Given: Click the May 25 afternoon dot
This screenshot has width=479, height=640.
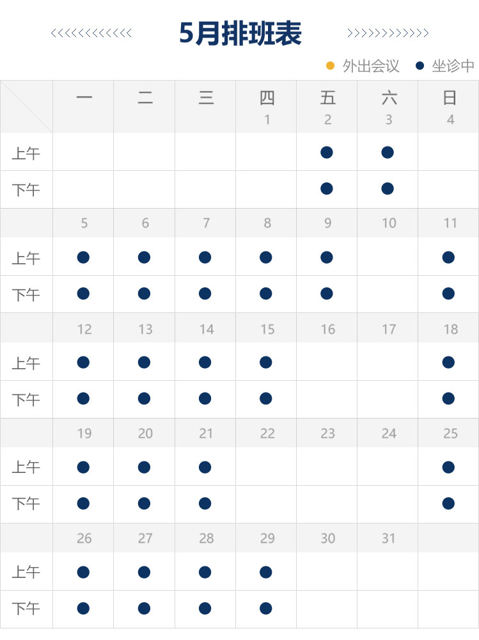Looking at the screenshot, I should click(448, 504).
